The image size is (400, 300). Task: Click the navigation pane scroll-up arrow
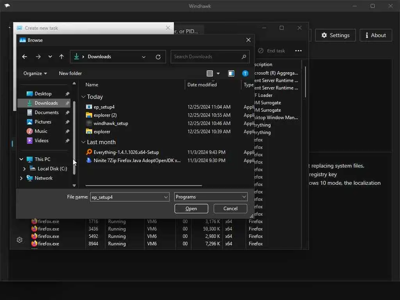click(x=74, y=83)
